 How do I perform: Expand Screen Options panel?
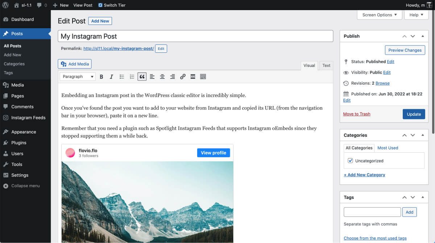tap(380, 15)
